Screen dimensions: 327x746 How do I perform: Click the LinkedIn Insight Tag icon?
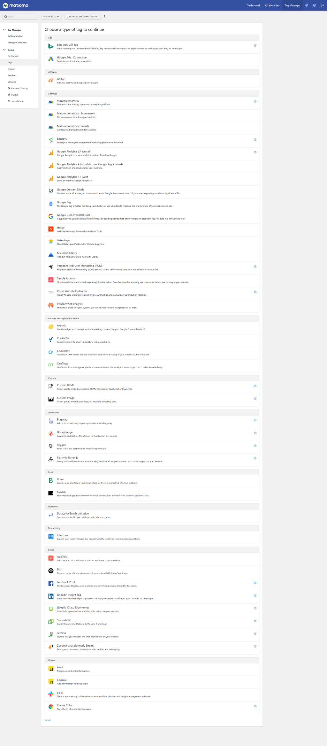coord(51,596)
